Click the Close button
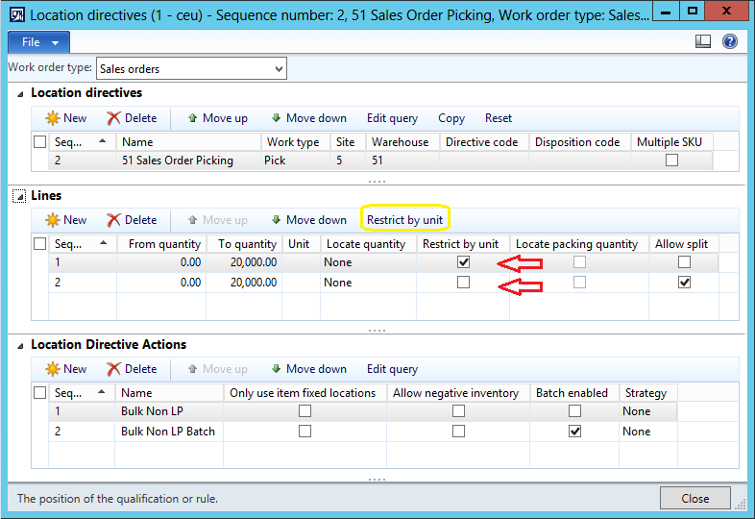755x519 pixels. pos(695,498)
